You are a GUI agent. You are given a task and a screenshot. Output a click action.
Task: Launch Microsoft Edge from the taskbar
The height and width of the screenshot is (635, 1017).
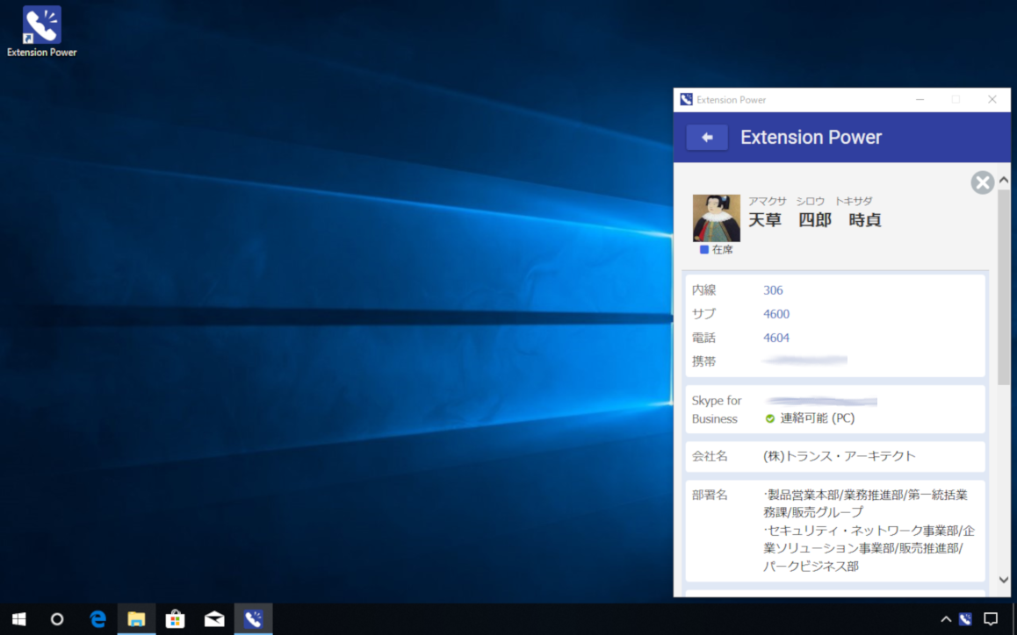97,619
